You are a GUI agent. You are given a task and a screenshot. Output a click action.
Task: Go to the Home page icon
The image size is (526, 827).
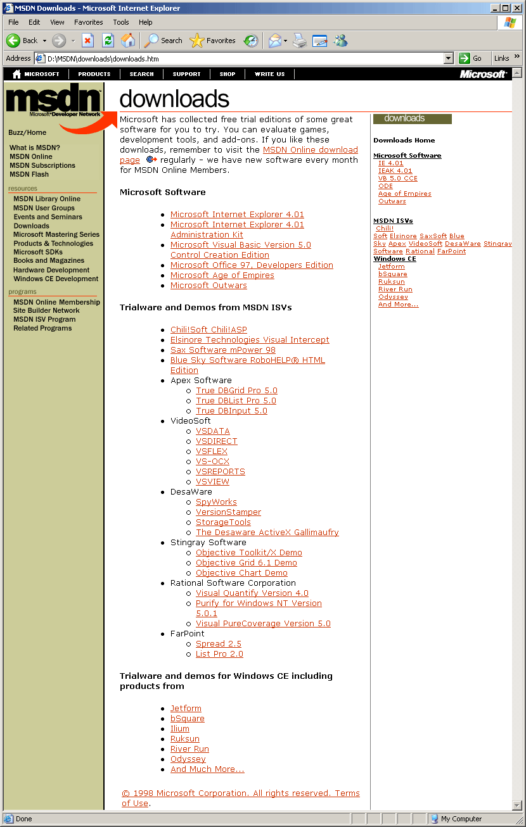(128, 41)
